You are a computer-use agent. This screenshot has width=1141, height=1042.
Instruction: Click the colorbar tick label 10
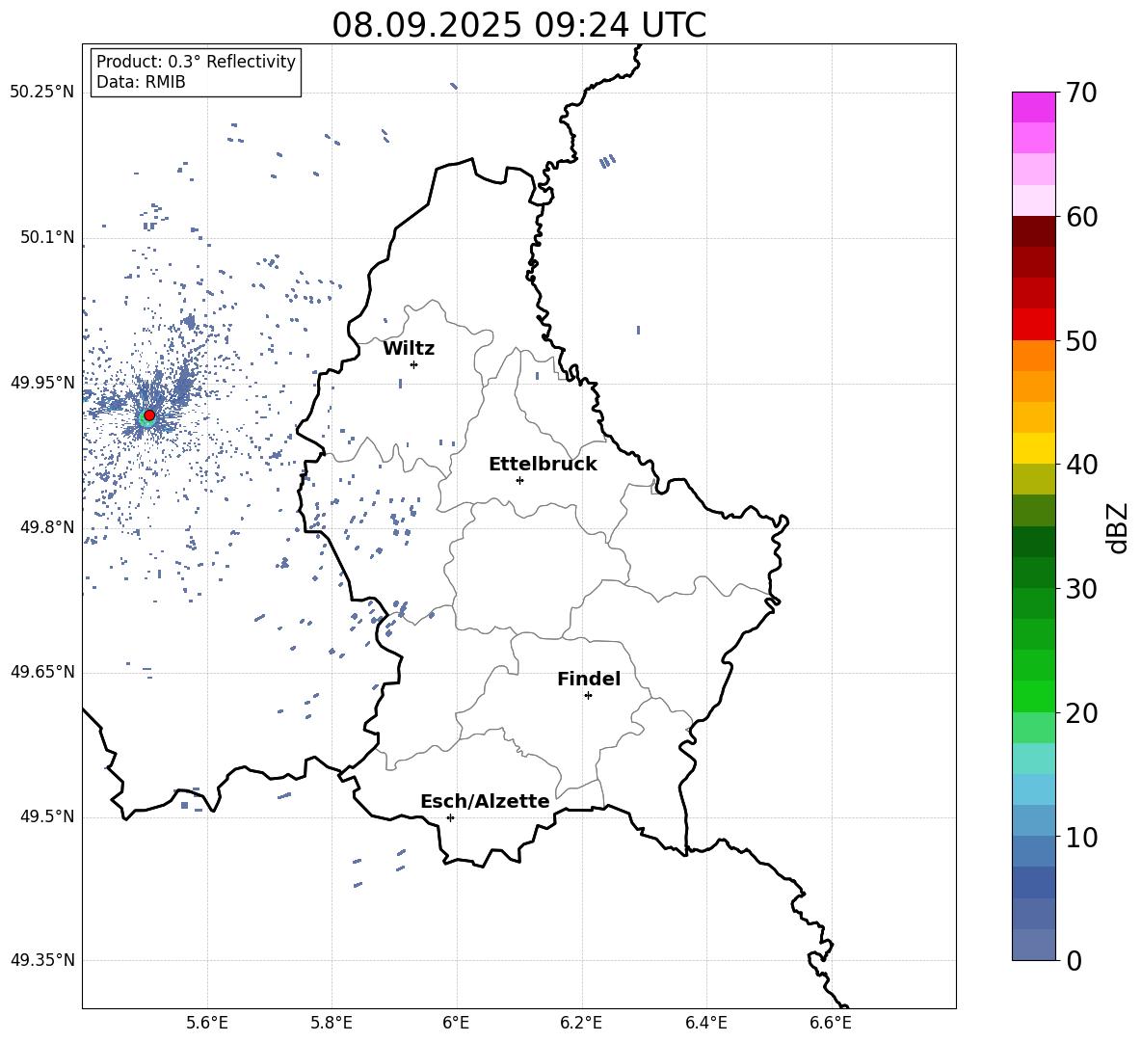(x=1080, y=838)
